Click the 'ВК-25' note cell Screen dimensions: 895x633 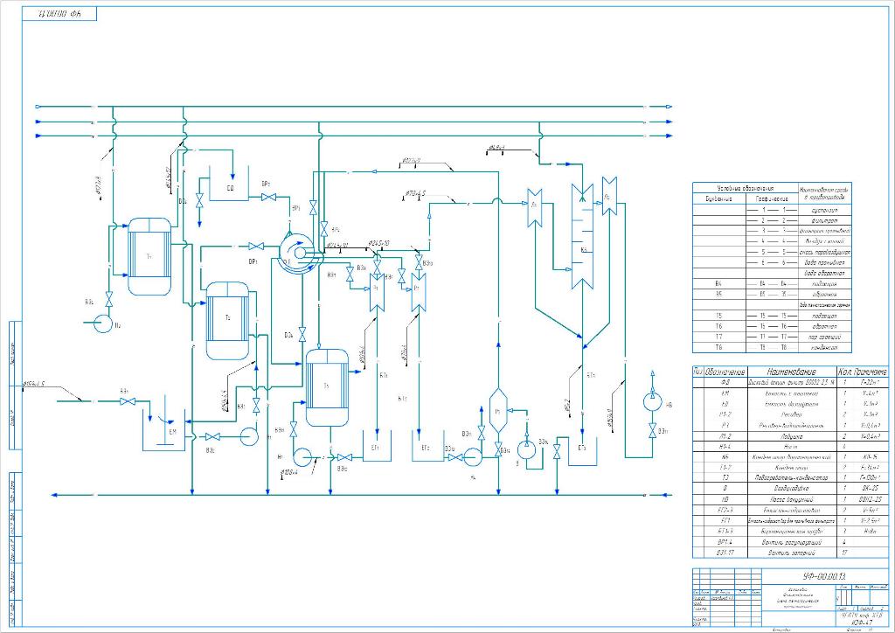pos(871,489)
